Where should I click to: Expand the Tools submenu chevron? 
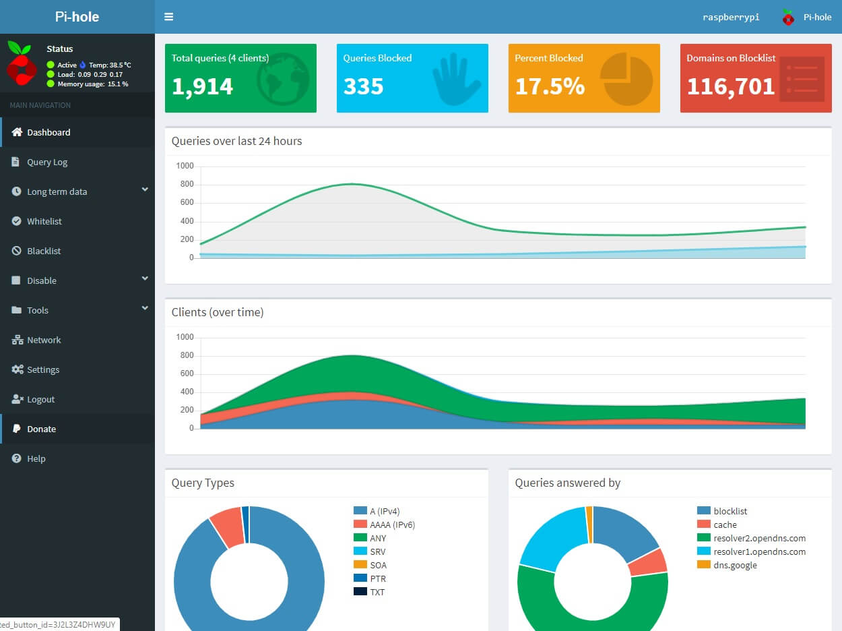[145, 309]
